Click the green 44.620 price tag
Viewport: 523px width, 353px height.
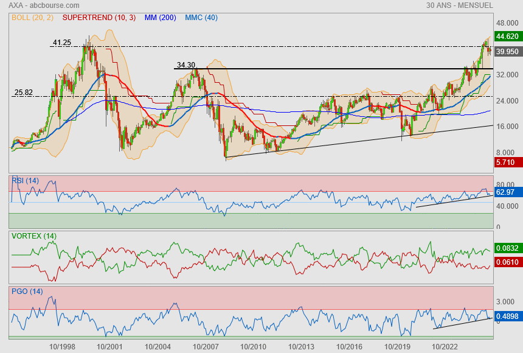[x=507, y=36]
